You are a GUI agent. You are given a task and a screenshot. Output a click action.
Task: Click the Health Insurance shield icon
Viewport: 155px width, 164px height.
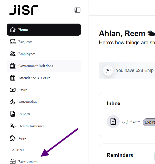pos(13,126)
